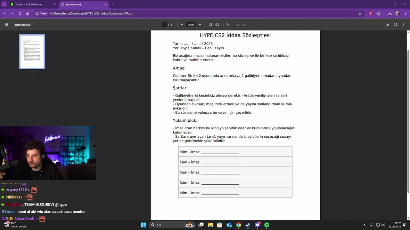Click the Dosya site info chip
The width and height of the screenshot is (410, 230).
pos(41,13)
